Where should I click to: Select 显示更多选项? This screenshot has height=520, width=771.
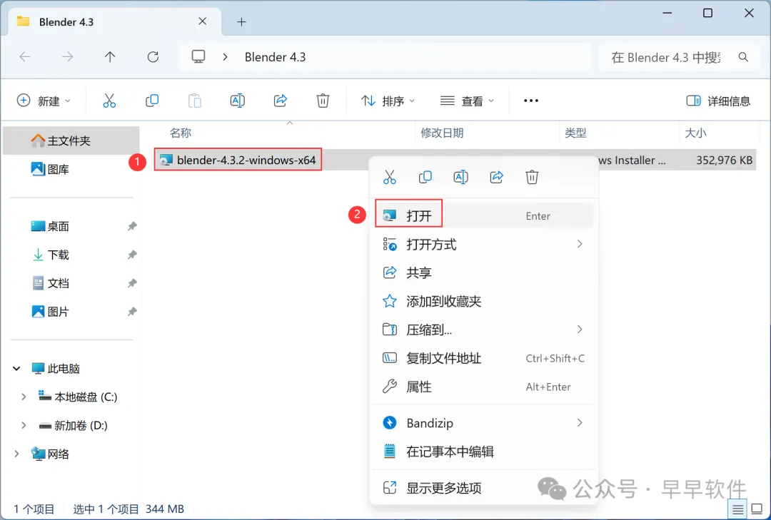click(x=483, y=488)
